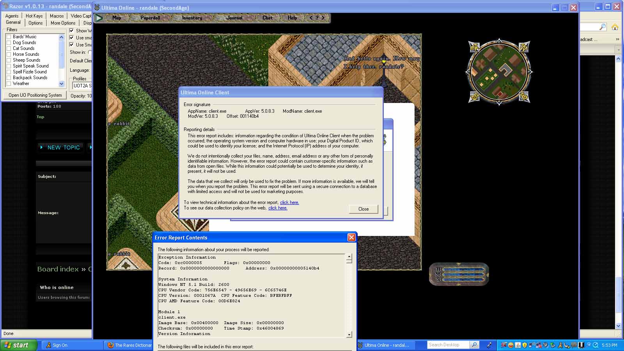Click the desktop search magnifier in taskbar
Viewport: 624px width, 351px height.
(x=474, y=345)
